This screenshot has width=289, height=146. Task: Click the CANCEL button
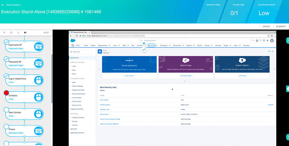point(266,26)
